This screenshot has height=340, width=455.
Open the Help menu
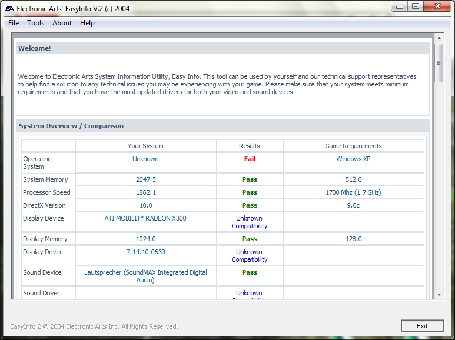pyautogui.click(x=87, y=23)
